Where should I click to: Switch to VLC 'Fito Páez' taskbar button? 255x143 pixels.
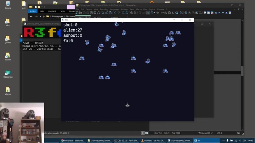click(x=153, y=141)
